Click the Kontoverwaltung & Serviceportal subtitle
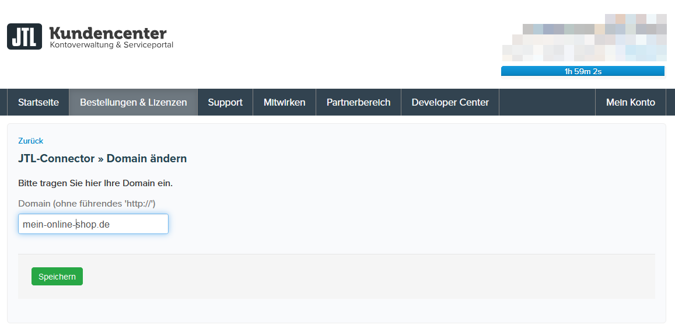 [111, 45]
